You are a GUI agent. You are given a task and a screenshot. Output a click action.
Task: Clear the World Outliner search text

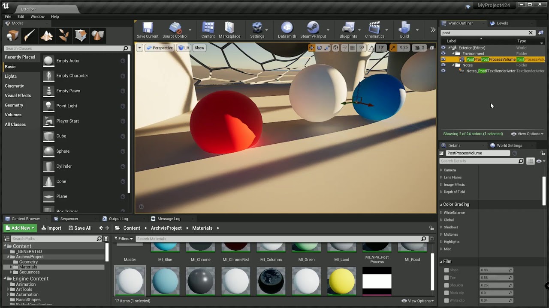[531, 33]
